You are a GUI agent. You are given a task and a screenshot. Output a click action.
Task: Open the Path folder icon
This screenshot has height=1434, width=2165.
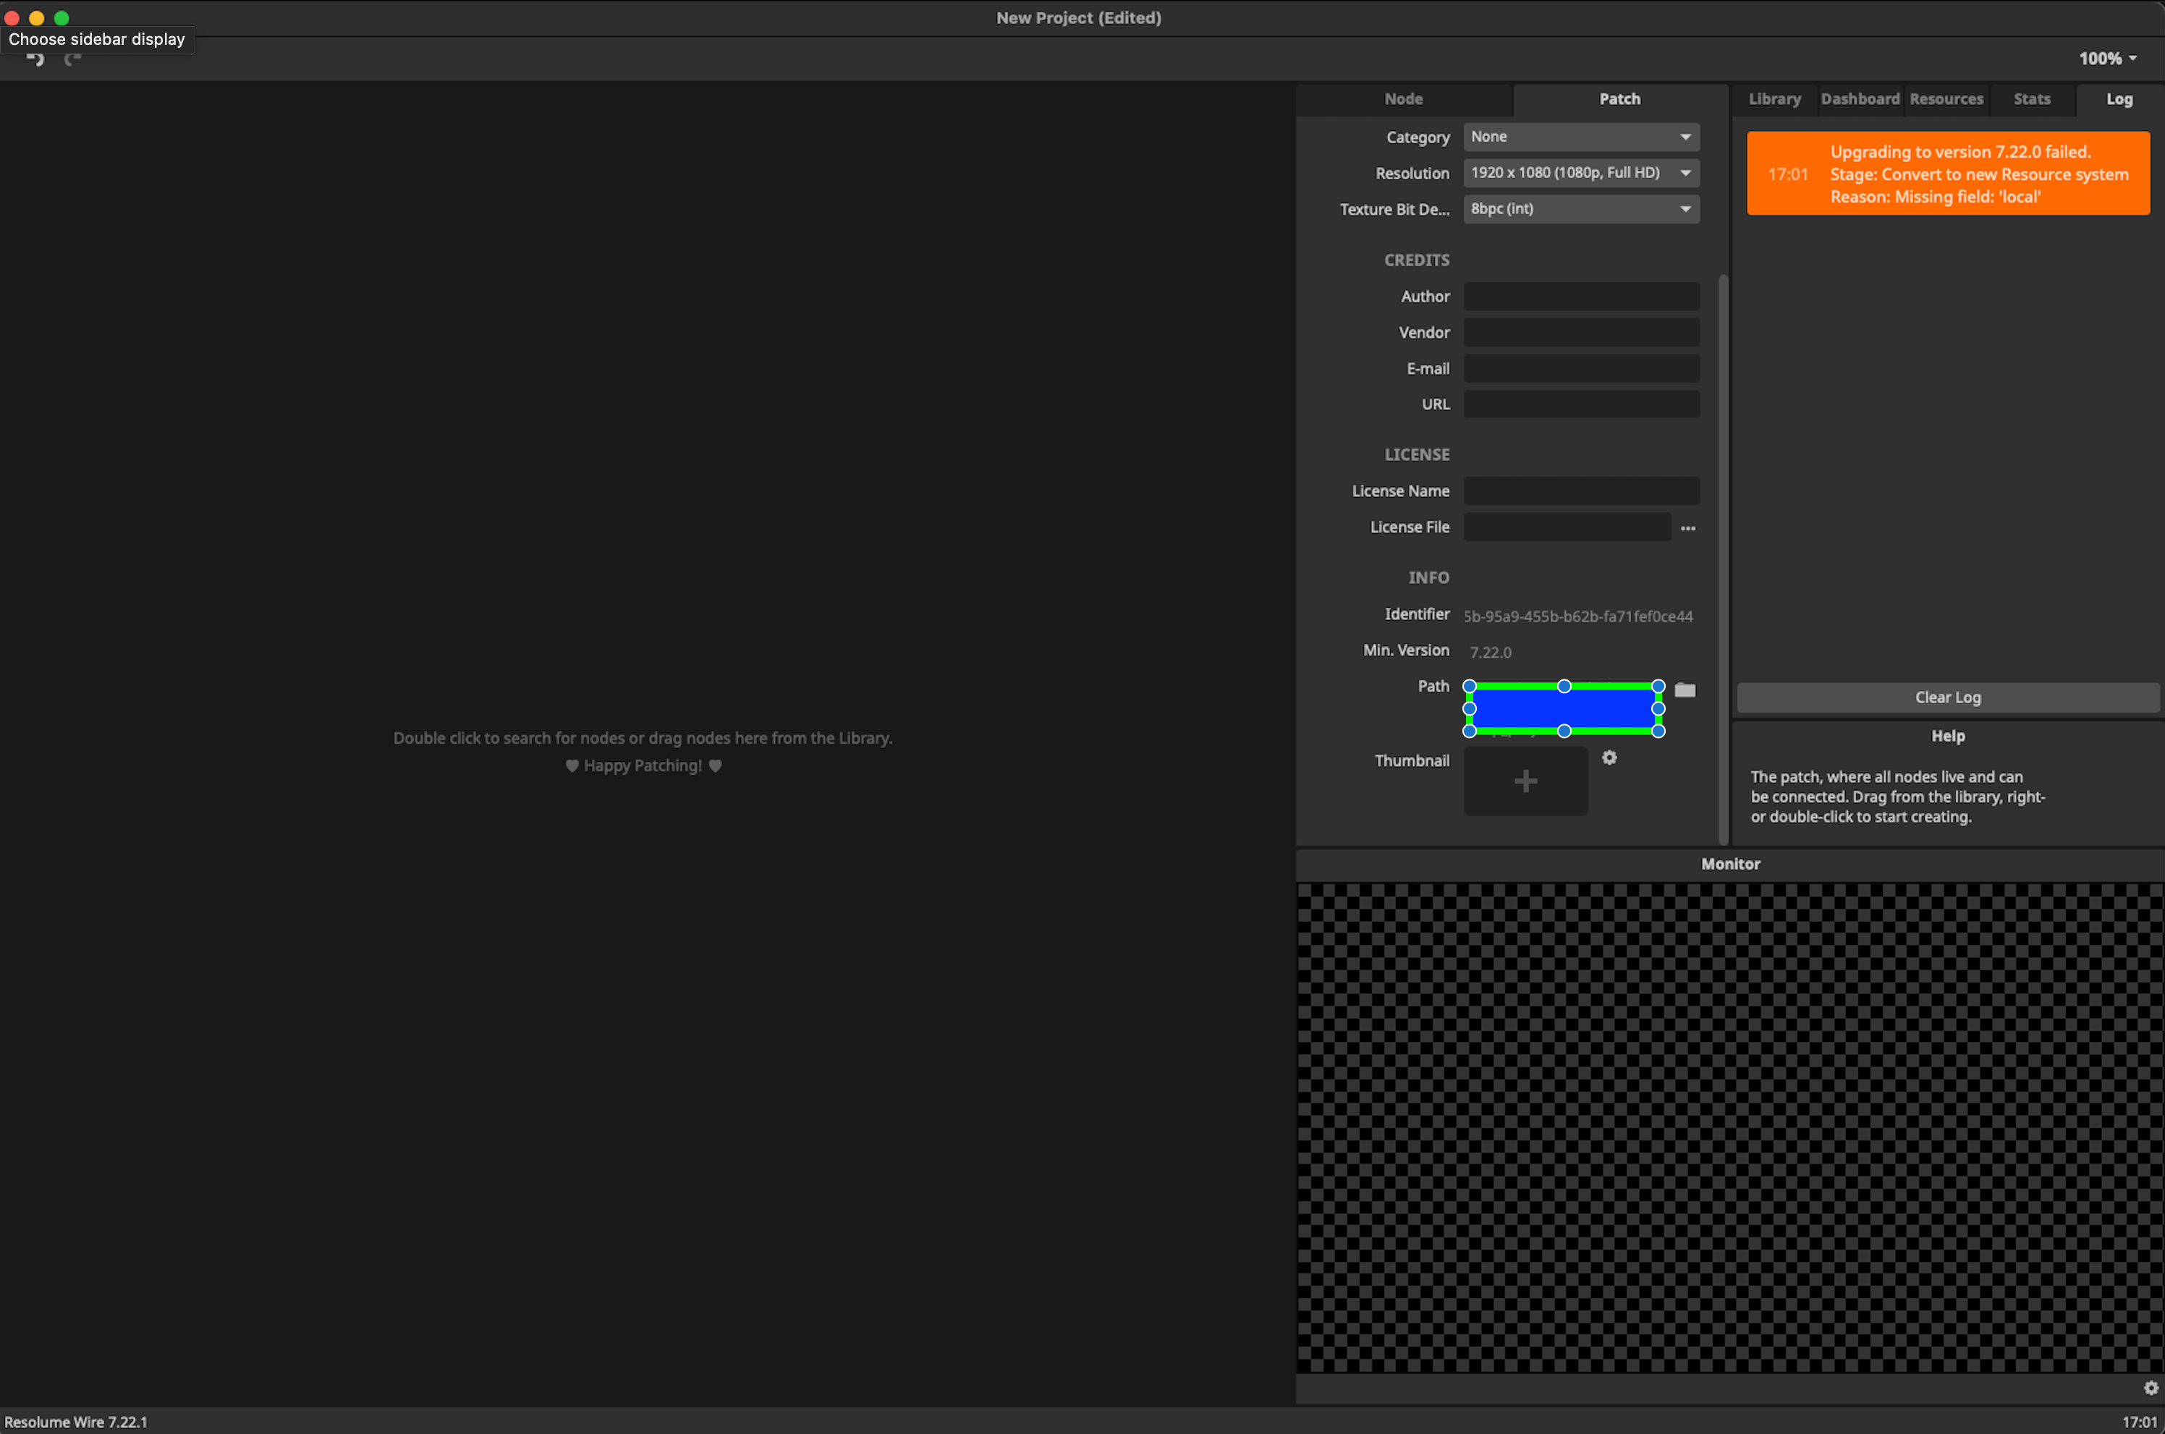(1685, 690)
